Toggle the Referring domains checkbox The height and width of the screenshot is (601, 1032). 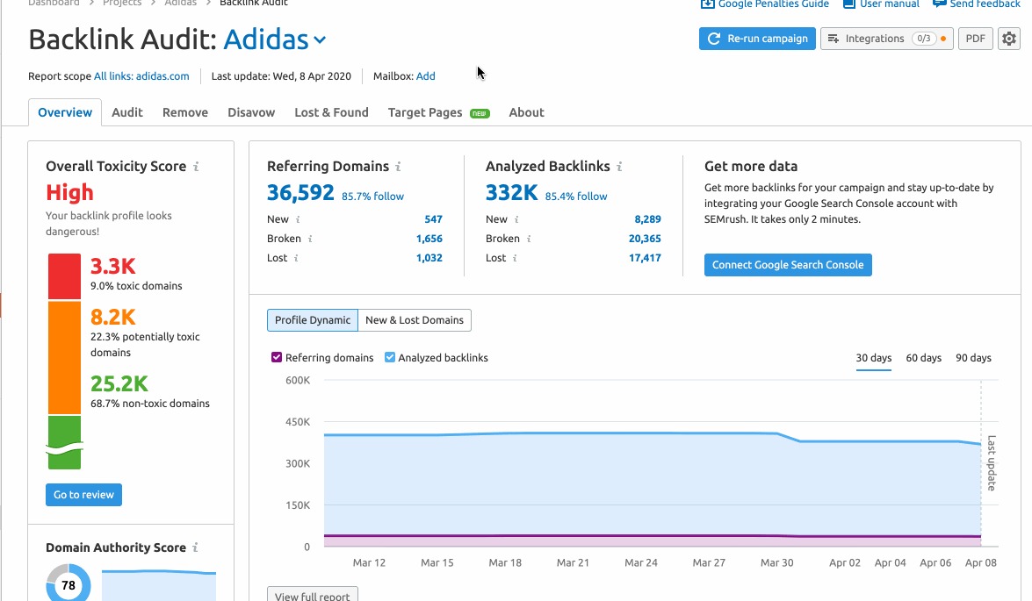point(277,358)
